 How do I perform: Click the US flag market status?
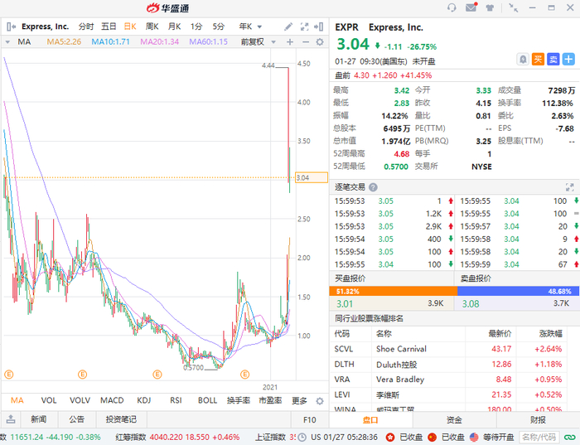(474, 438)
